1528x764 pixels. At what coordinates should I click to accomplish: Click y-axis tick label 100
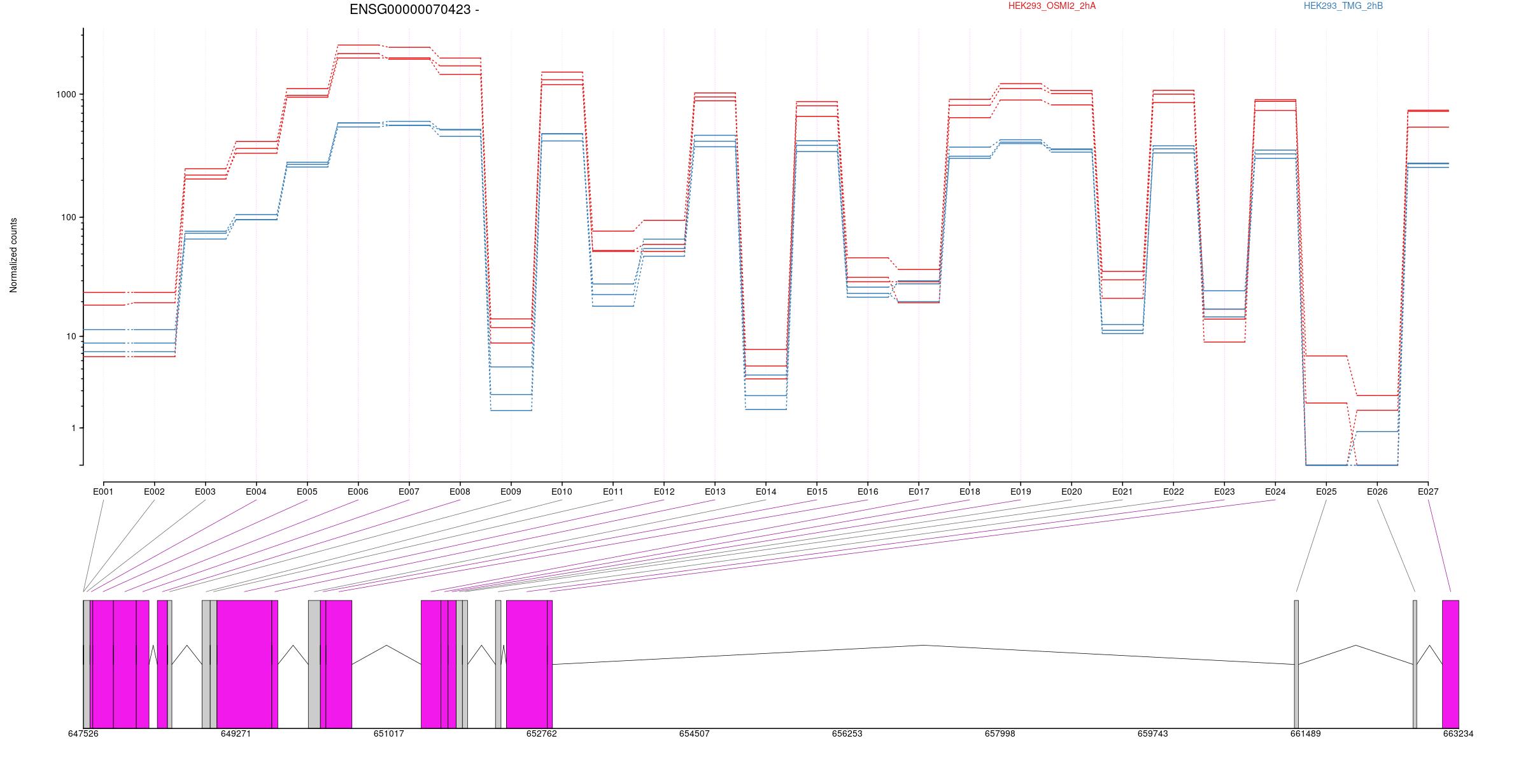(68, 217)
